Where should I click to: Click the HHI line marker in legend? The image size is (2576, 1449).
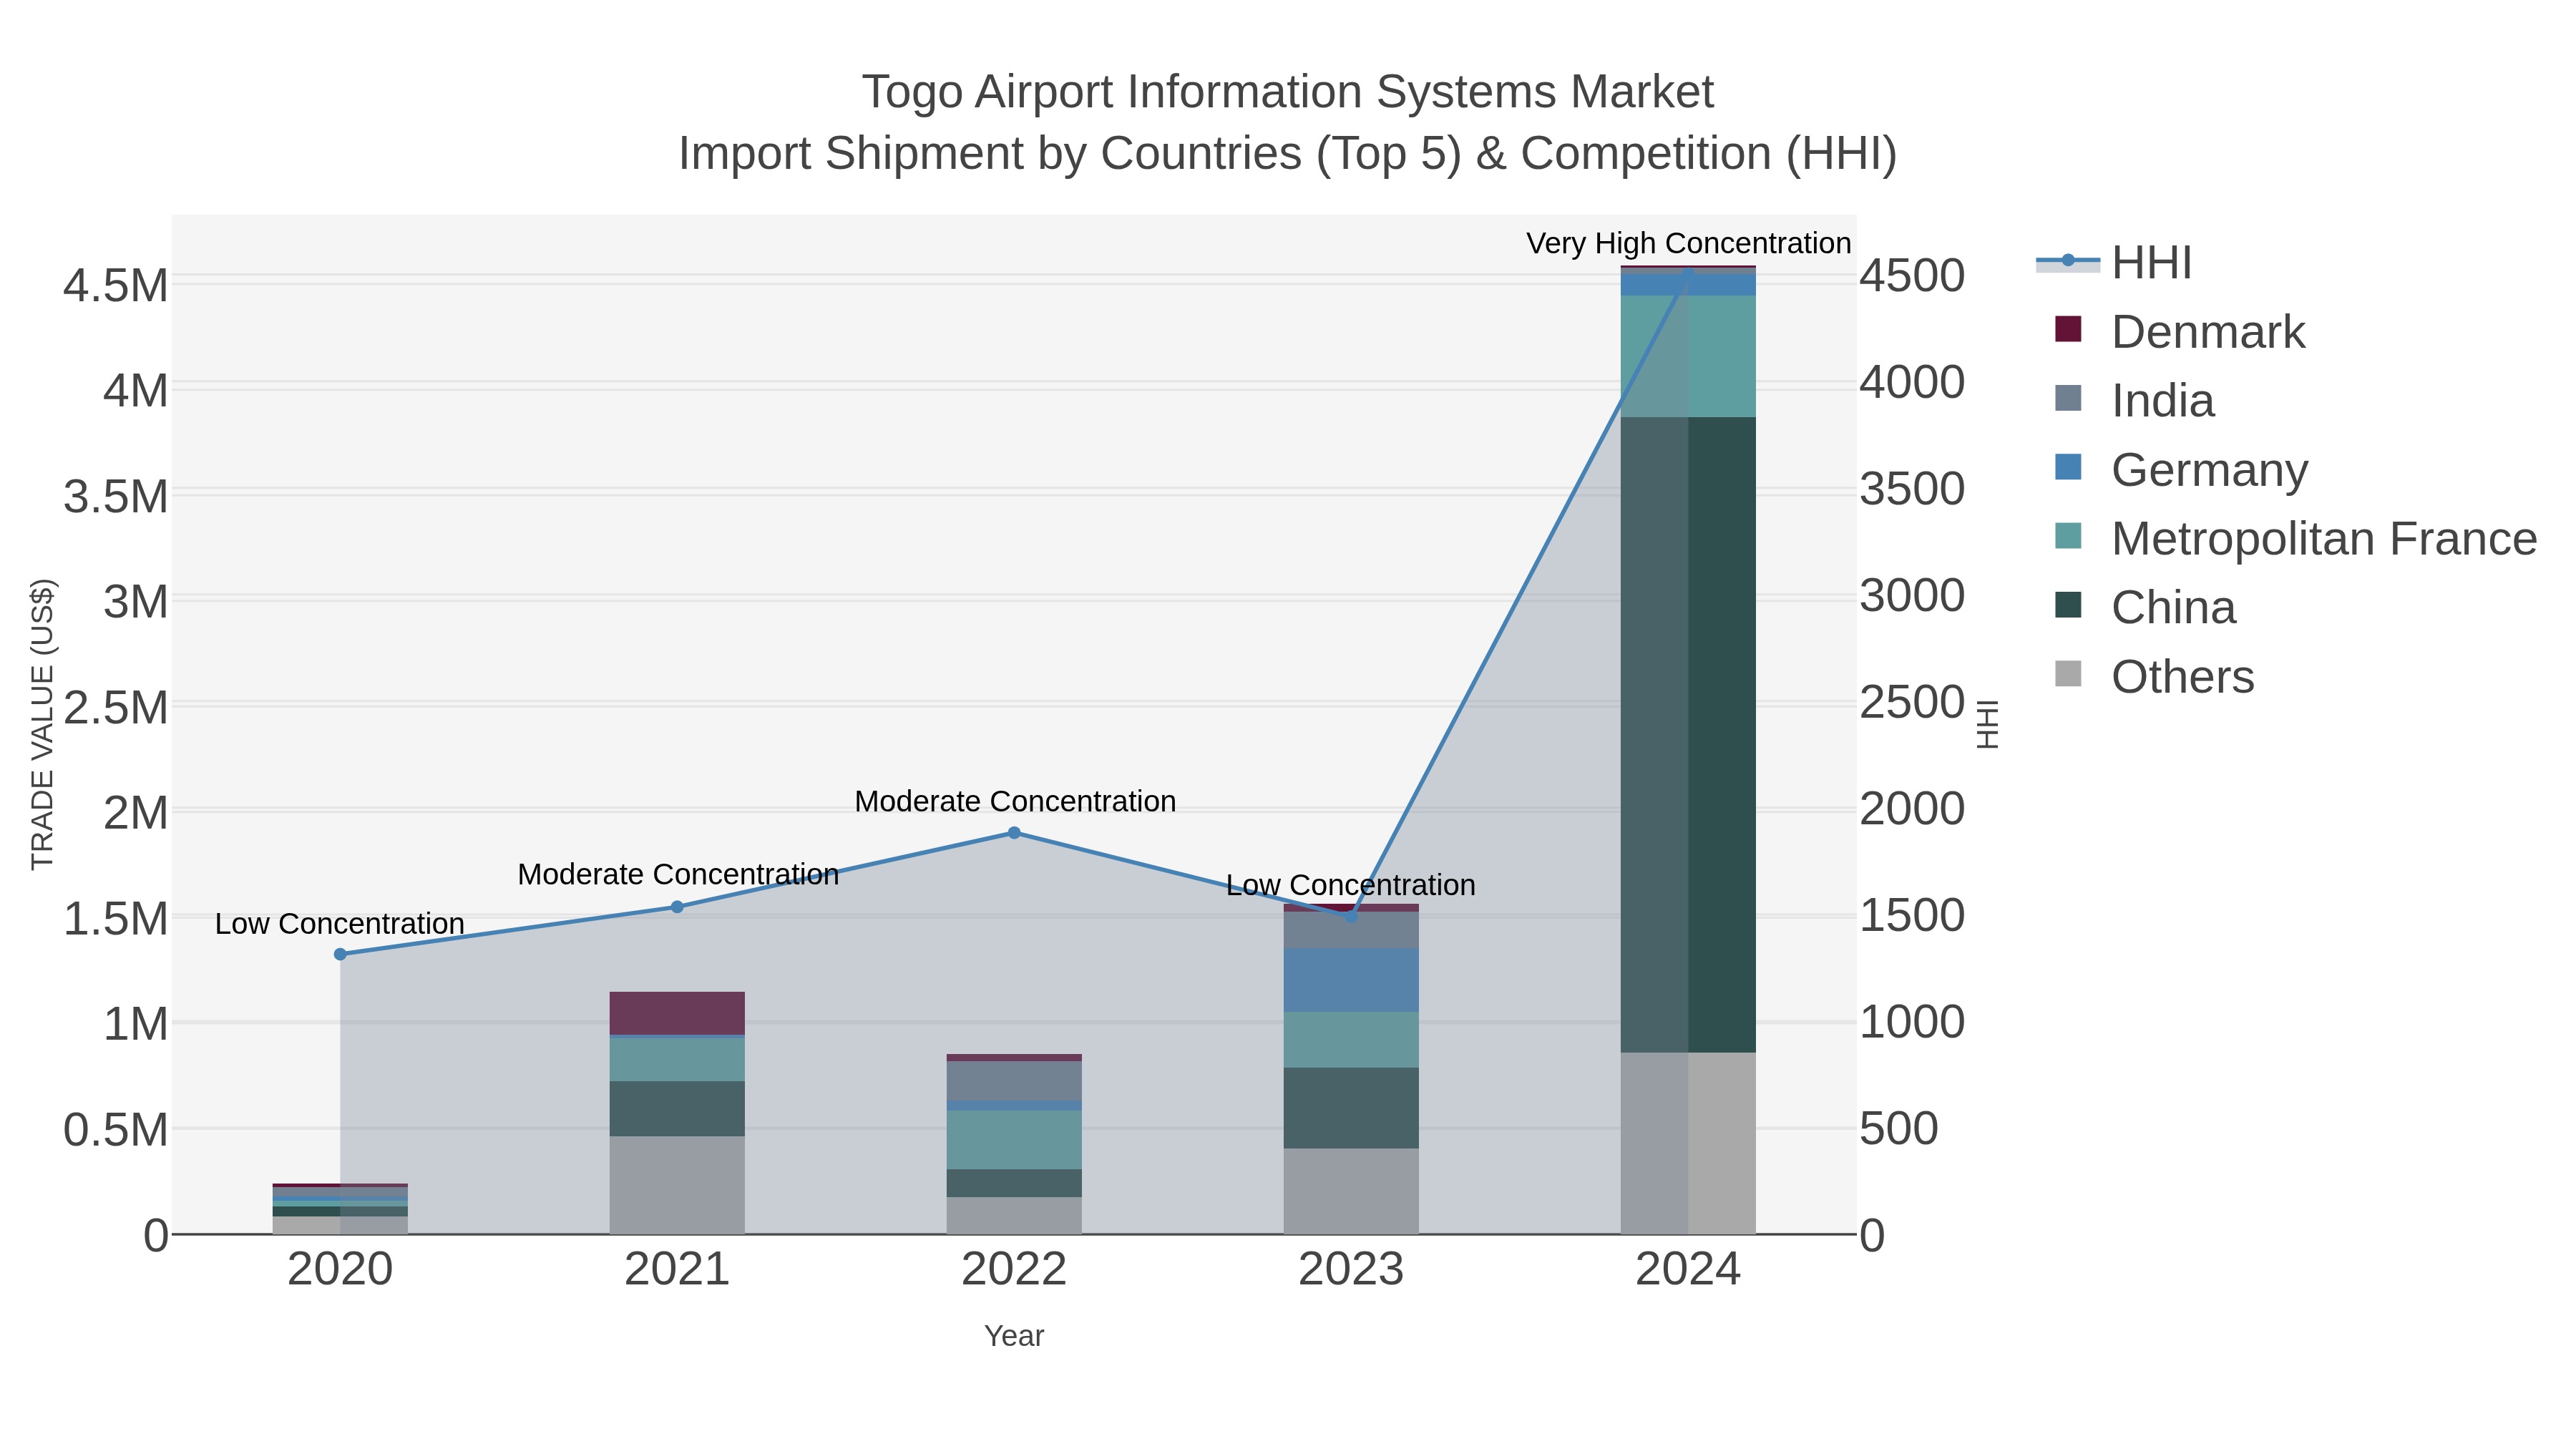(2068, 261)
